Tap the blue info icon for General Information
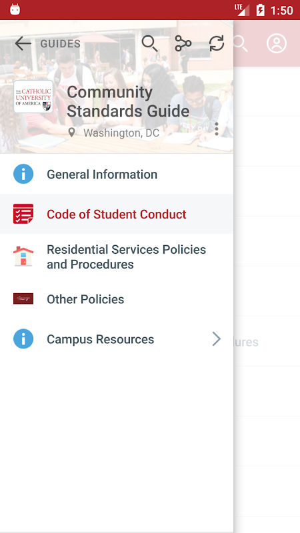 pos(23,174)
